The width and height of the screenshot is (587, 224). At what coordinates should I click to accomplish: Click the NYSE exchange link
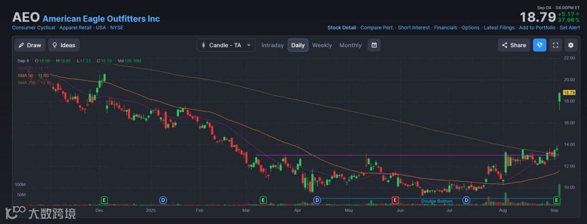tap(116, 28)
